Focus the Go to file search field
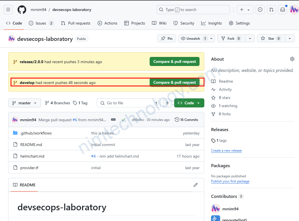This screenshot has width=299, height=221. coord(128,103)
